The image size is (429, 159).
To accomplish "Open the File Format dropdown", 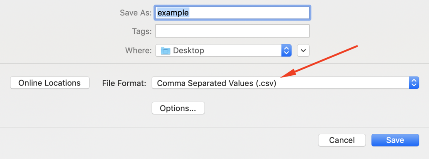I will coord(285,83).
